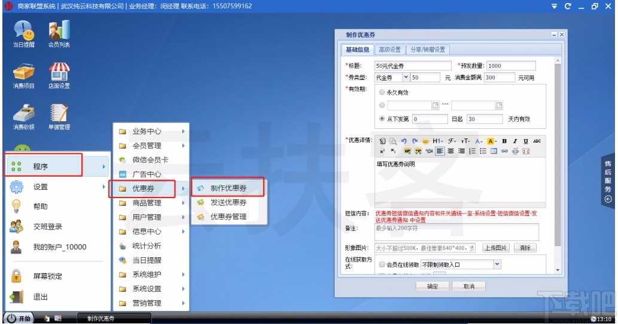Open the 不限制领取入口 dropdown
This screenshot has width=618, height=324.
pyautogui.click(x=497, y=264)
